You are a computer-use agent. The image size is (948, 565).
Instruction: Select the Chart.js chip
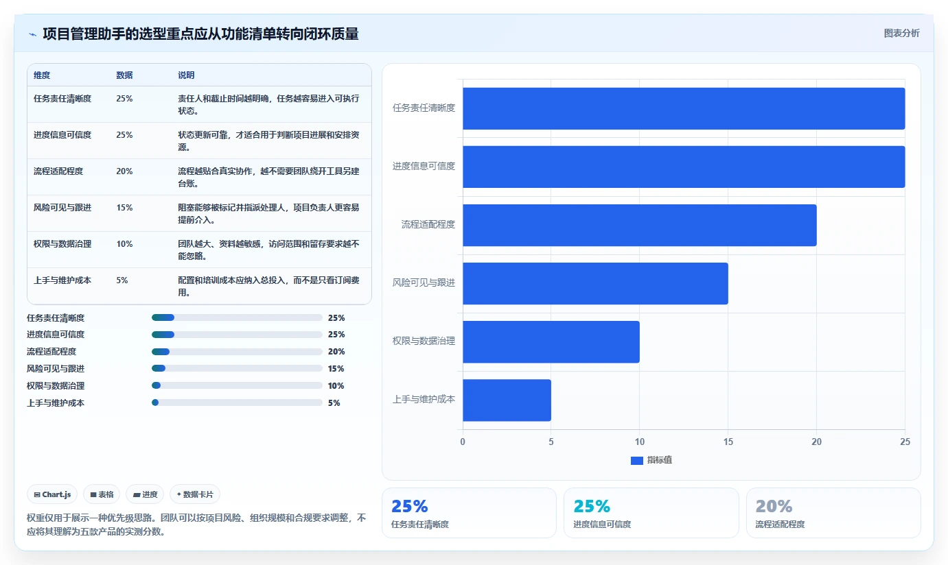tap(52, 494)
